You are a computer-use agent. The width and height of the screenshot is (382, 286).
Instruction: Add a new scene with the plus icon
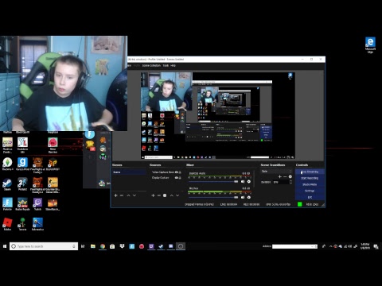coord(115,195)
